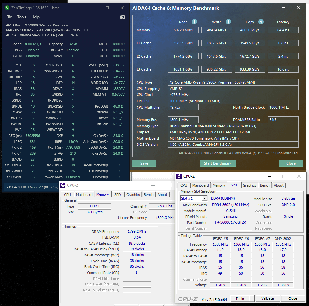Click the Part Number F4-3600C17-8GTZR field

point(231,222)
